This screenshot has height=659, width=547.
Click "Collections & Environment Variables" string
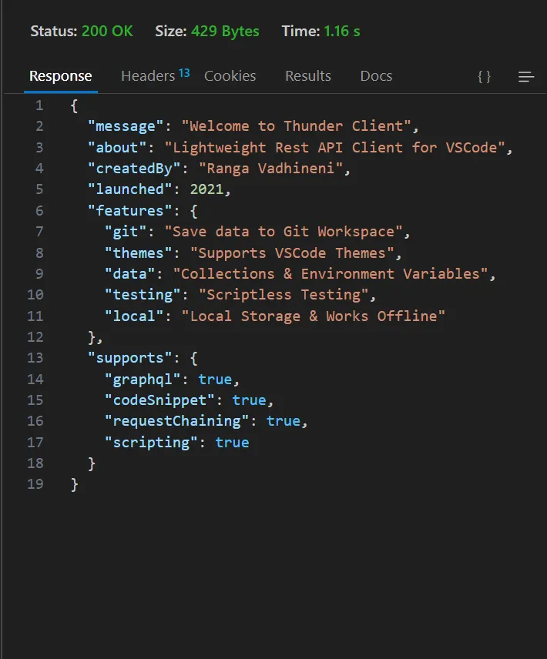pos(331,274)
